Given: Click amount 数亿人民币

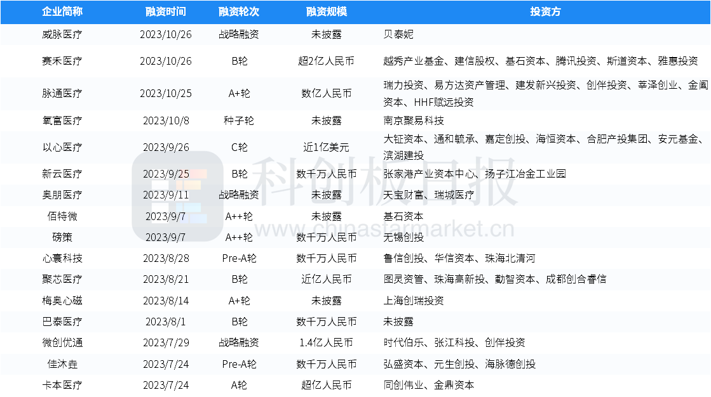Looking at the screenshot, I should click(x=327, y=94).
